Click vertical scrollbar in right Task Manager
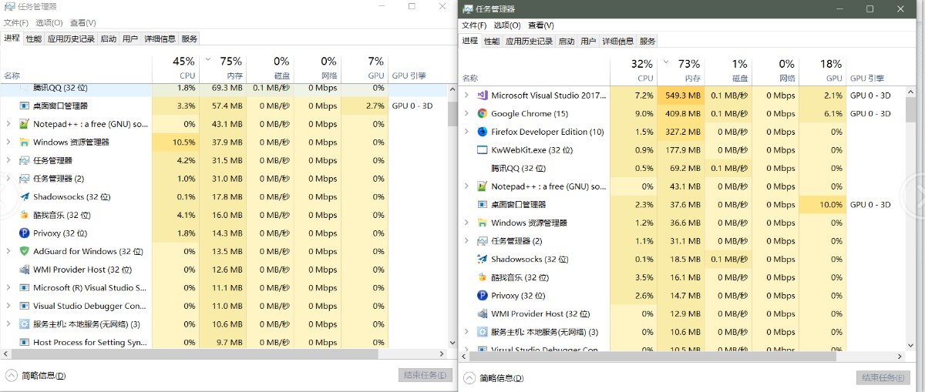The height and width of the screenshot is (392, 925). click(911, 109)
